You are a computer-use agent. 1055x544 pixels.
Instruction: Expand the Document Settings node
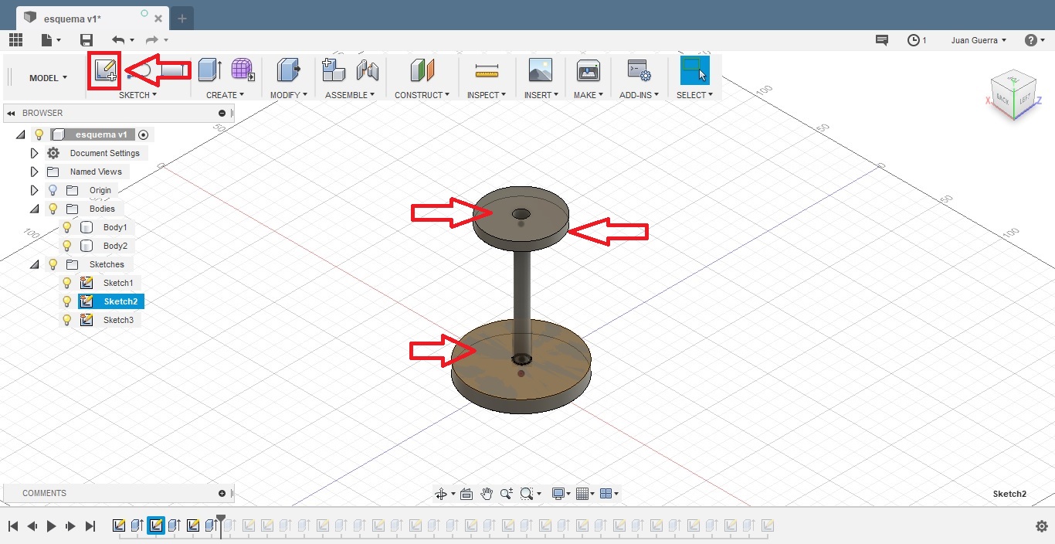tap(34, 153)
